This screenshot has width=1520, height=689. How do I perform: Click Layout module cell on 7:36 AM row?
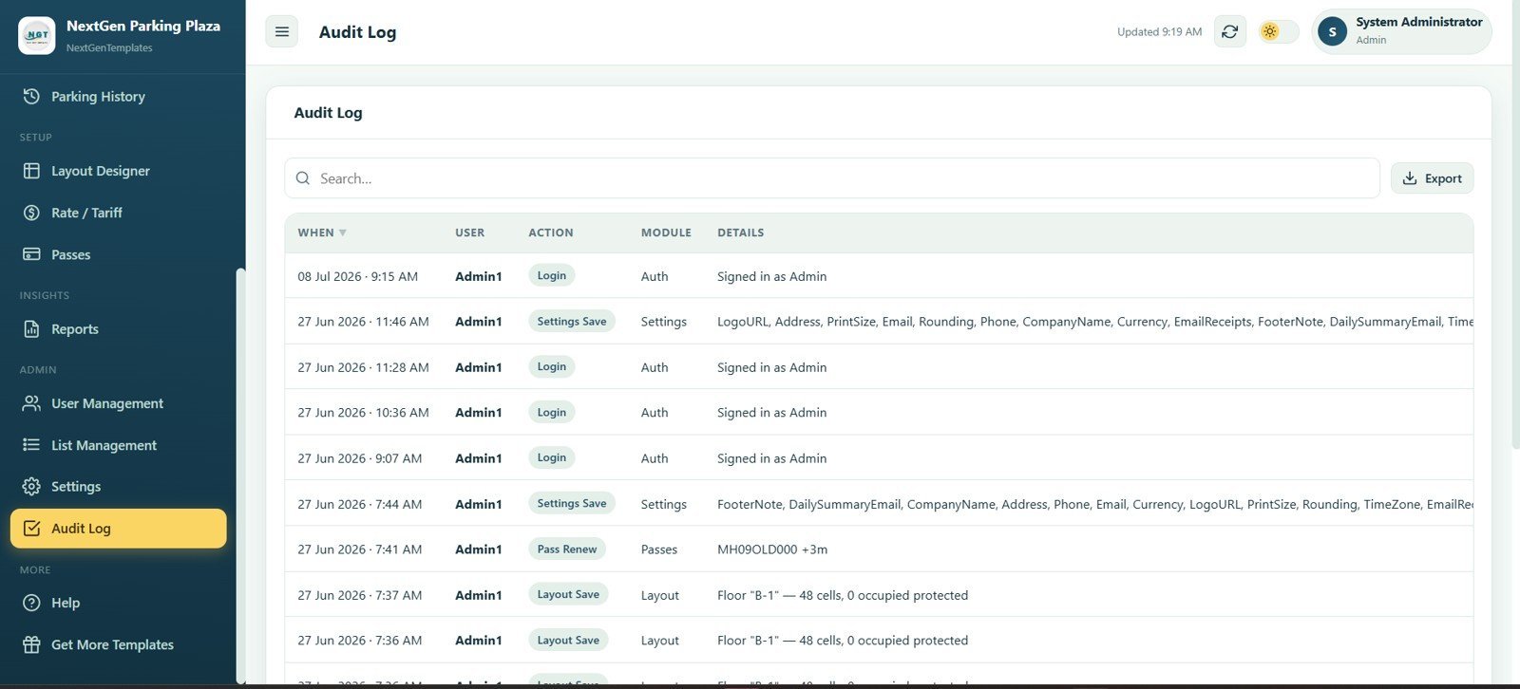660,641
